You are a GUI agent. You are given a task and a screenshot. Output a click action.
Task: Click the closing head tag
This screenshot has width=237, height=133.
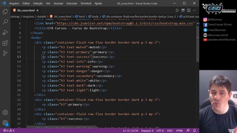tap(37, 33)
